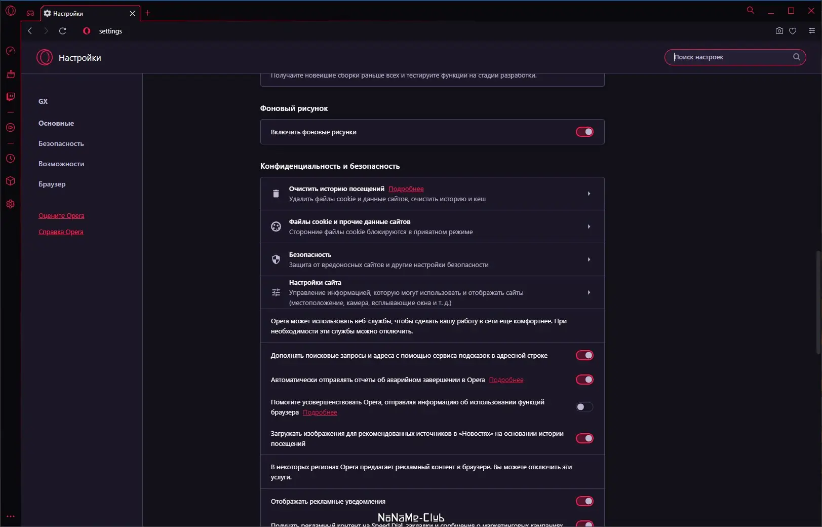Toggle loading images for Новости sources
The image size is (822, 527).
click(584, 438)
